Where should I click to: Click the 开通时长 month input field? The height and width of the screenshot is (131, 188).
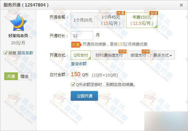82,36
